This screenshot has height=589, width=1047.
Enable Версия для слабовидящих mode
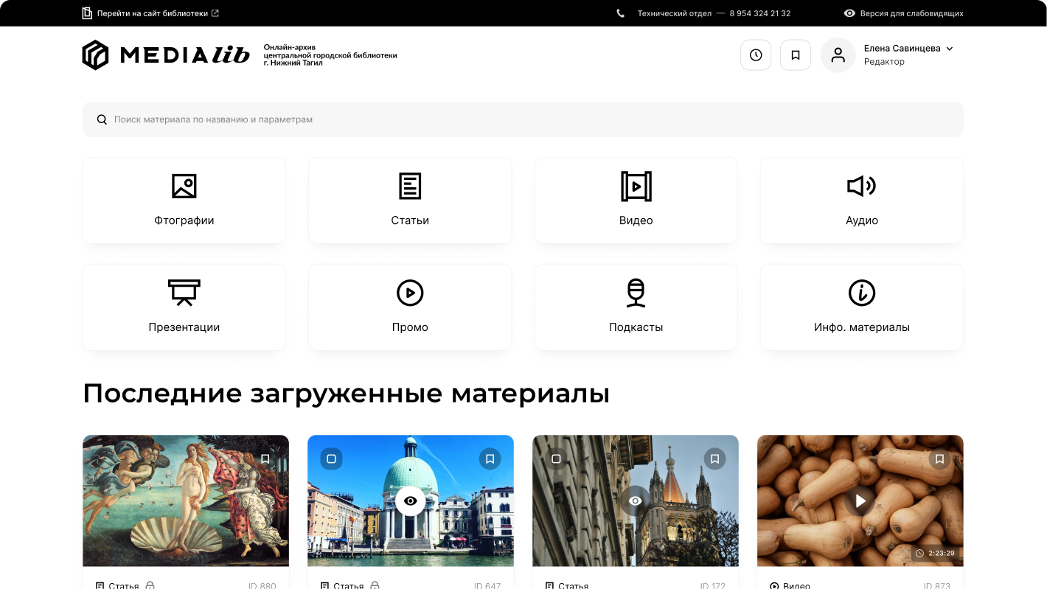[x=903, y=13]
